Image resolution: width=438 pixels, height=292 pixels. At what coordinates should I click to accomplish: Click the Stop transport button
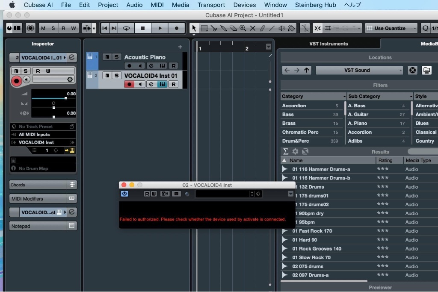pos(142,28)
